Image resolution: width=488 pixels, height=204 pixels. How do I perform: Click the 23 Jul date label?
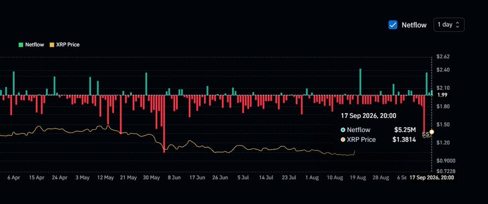289,178
